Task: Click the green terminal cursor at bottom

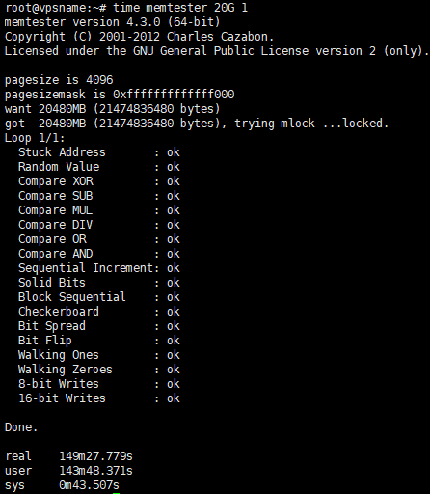Action: pyautogui.click(x=117, y=493)
